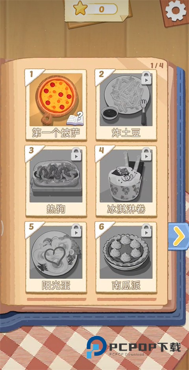The image size is (189, 370).
Task: Select the 冰淇淋卷 ice cream roll card
Action: point(126,180)
